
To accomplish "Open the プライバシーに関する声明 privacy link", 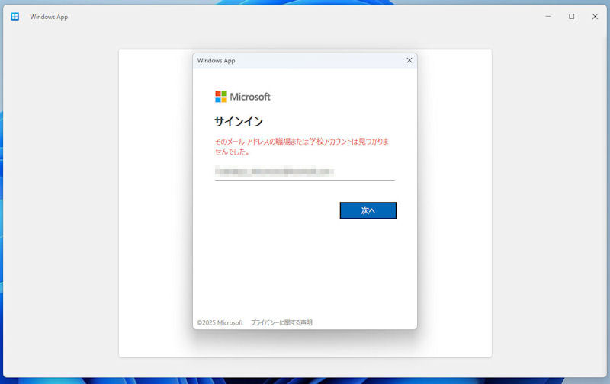I will tap(281, 322).
